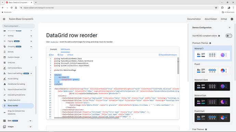Open the browser extensions icon
Image resolution: width=236 pixels, height=132 pixels.
[x=222, y=8]
